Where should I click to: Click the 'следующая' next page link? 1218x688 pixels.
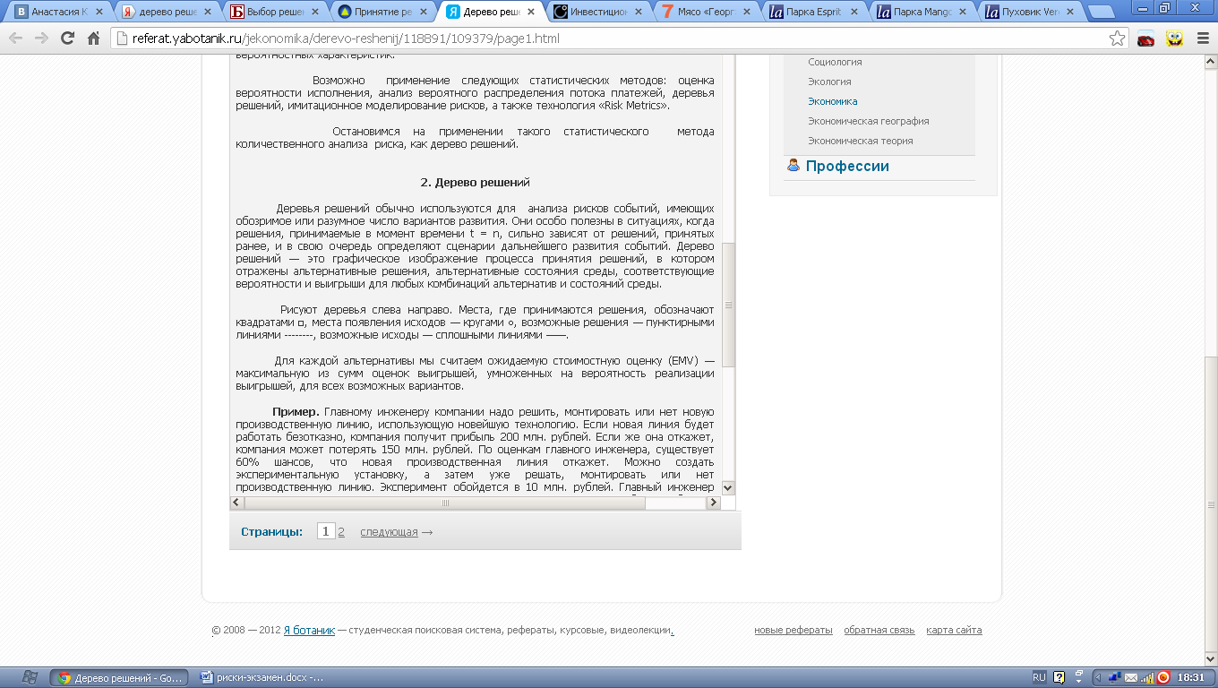click(x=389, y=532)
